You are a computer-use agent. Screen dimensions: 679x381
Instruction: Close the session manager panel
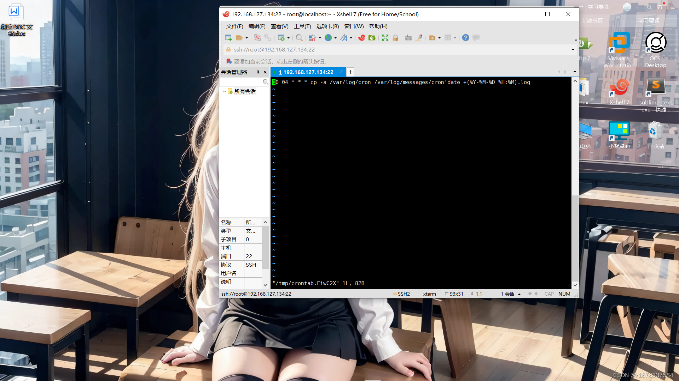265,72
